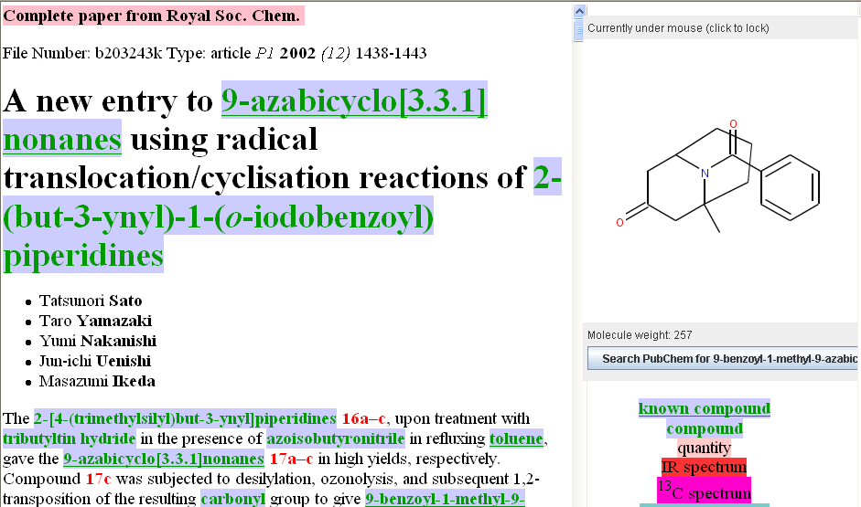Click the red compound reference 17c

click(x=99, y=479)
